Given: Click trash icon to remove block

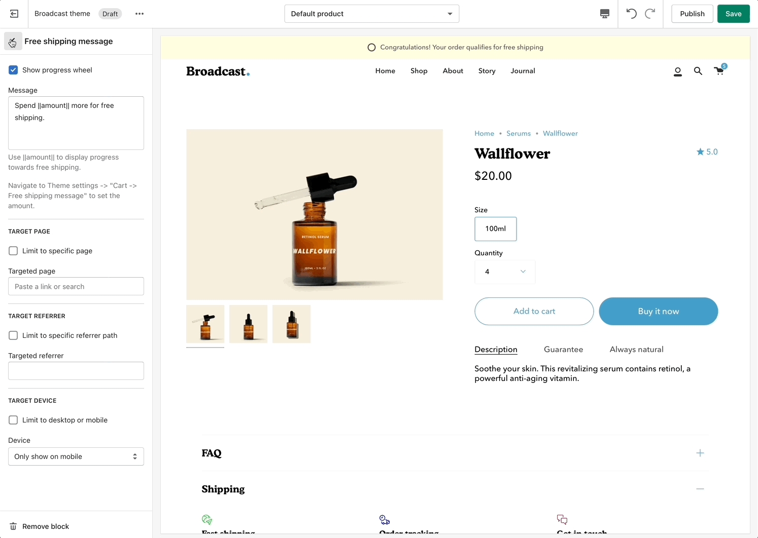Looking at the screenshot, I should pyautogui.click(x=14, y=526).
